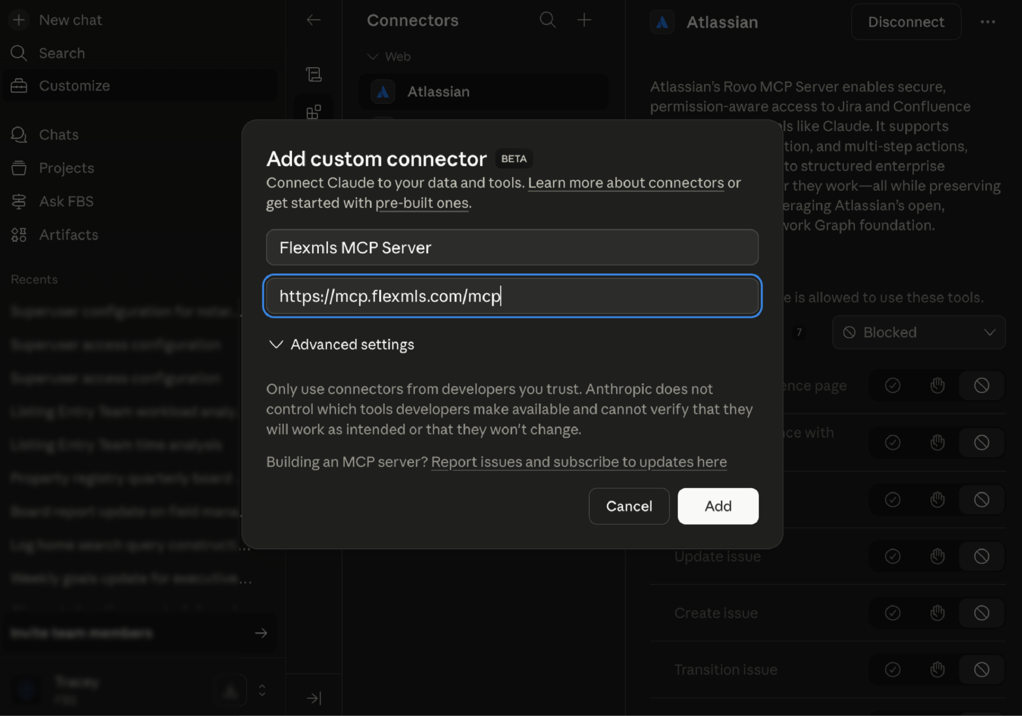Select Customize in the sidebar

tap(140, 86)
